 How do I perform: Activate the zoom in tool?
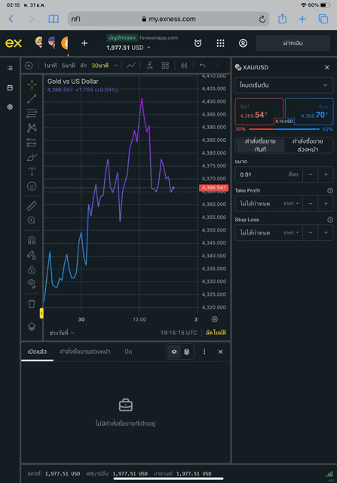click(x=32, y=220)
